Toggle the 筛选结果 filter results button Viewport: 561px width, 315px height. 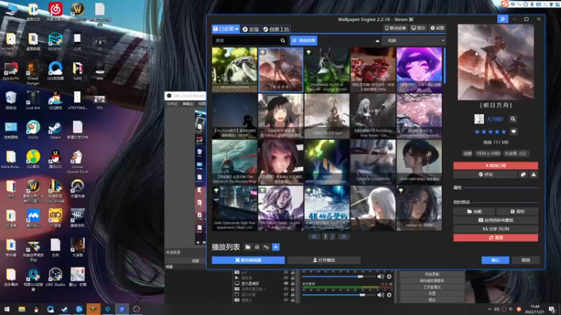point(304,41)
